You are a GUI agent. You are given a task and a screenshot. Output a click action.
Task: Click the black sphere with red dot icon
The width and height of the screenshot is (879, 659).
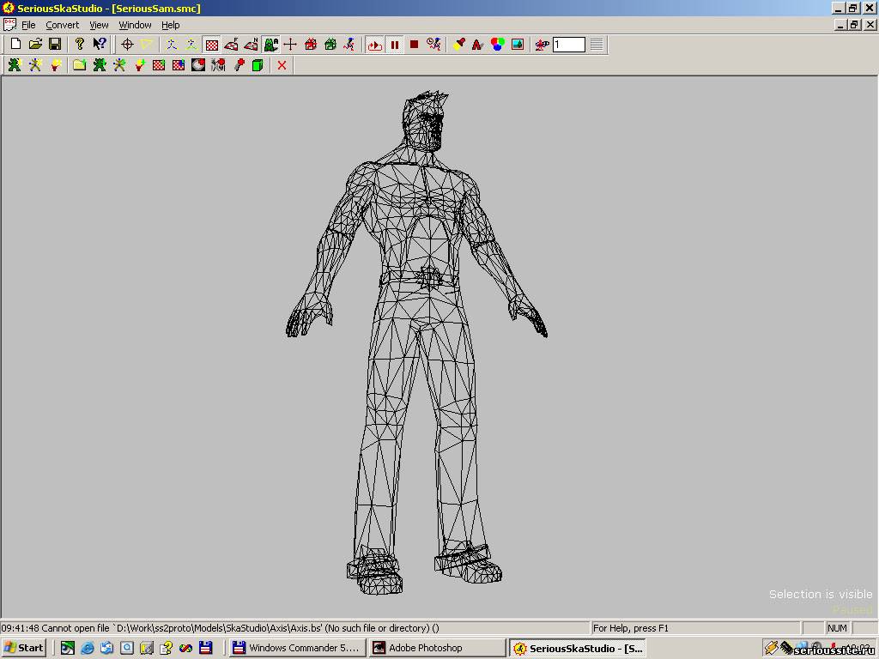(x=198, y=65)
